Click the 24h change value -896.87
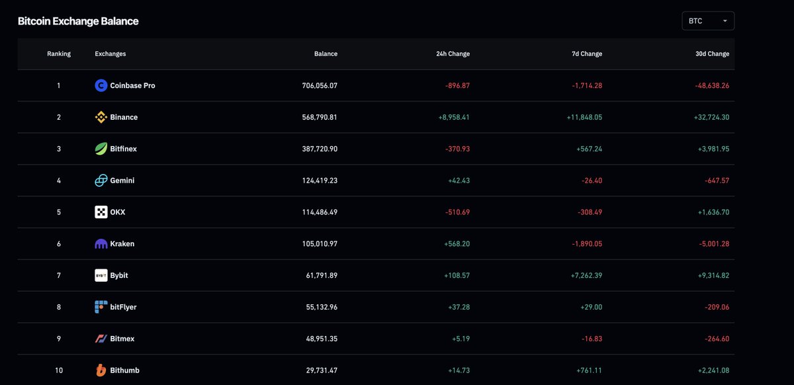This screenshot has height=385, width=794. coord(457,85)
